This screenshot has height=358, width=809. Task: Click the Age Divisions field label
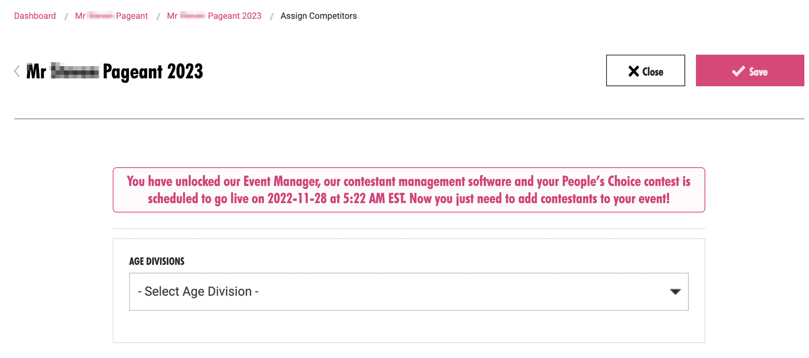[157, 261]
